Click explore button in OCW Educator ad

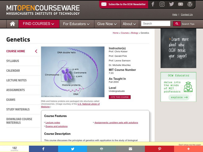click(179, 97)
